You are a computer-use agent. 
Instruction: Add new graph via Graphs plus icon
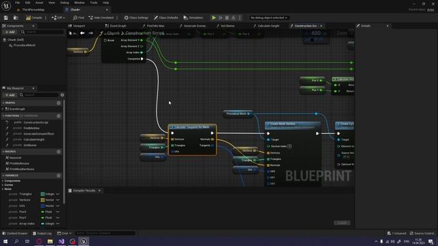59,103
